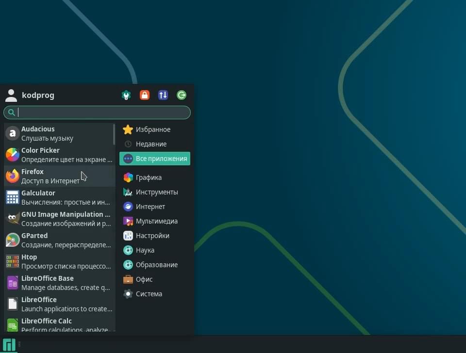Launch the Firefox browser
Viewport: 466px width, 353px height.
click(x=59, y=176)
